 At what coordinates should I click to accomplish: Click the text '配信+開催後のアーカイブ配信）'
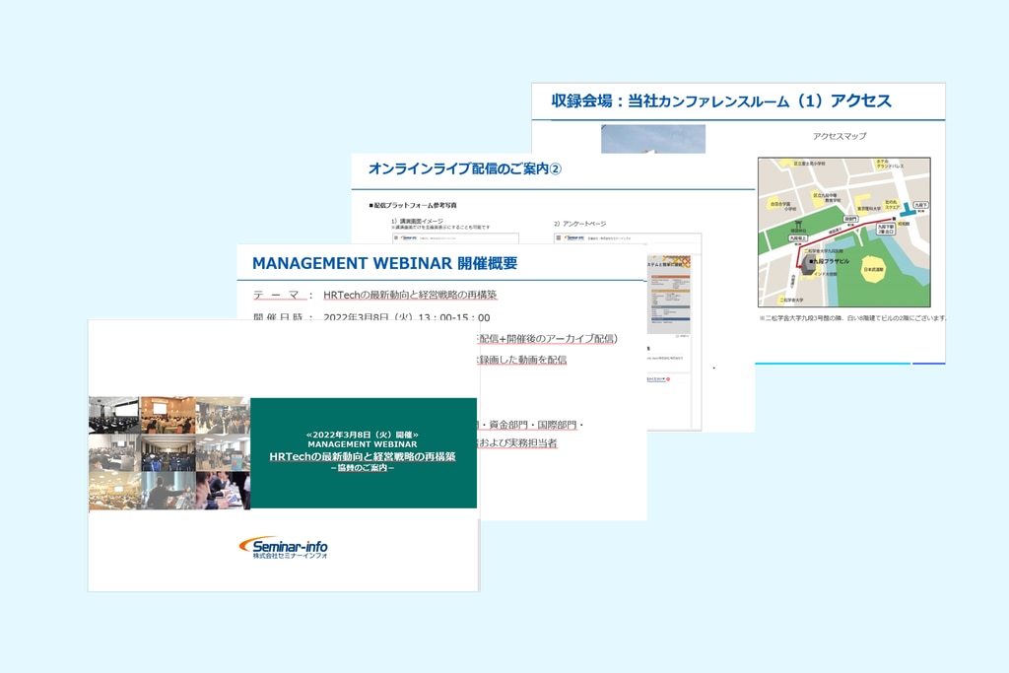(x=548, y=338)
